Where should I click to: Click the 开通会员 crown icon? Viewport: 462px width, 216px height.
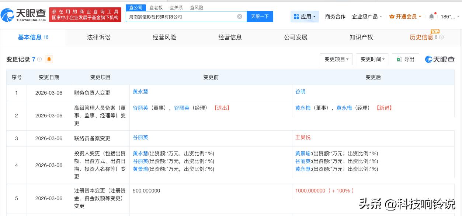click(392, 17)
